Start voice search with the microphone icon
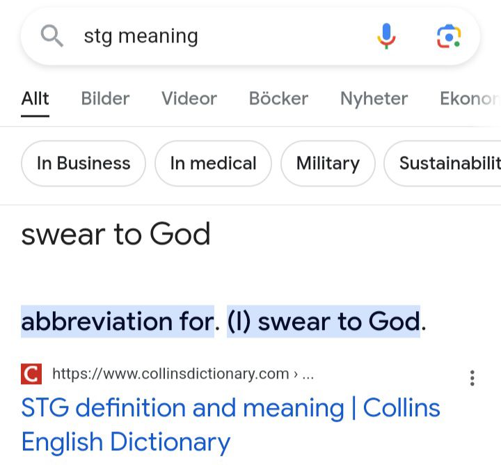Image resolution: width=501 pixels, height=465 pixels. pos(386,36)
